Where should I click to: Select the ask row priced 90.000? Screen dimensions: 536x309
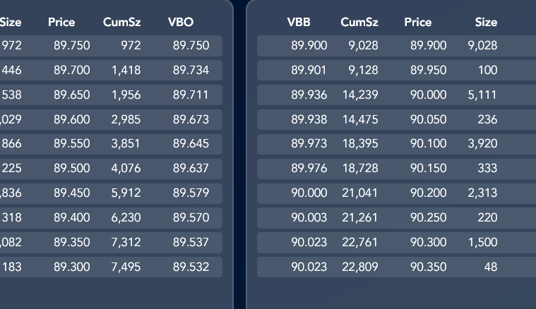point(397,95)
